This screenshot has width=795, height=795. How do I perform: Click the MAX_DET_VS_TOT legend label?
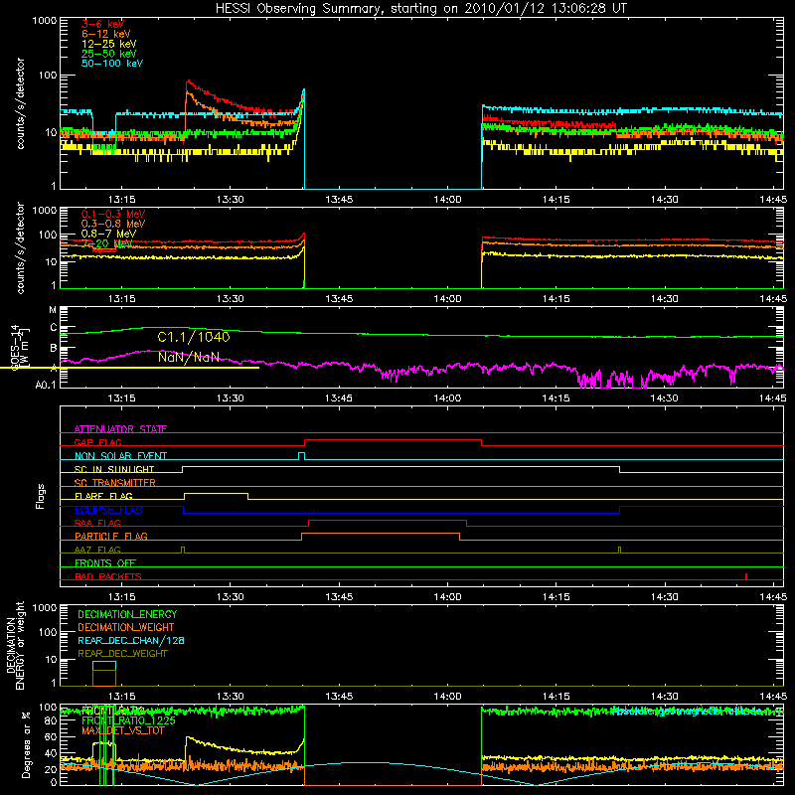pos(122,731)
